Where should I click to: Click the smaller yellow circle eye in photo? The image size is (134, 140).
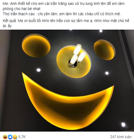click(x=105, y=50)
